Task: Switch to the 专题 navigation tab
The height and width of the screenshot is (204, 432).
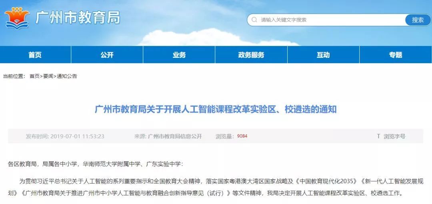Action: tap(396, 55)
